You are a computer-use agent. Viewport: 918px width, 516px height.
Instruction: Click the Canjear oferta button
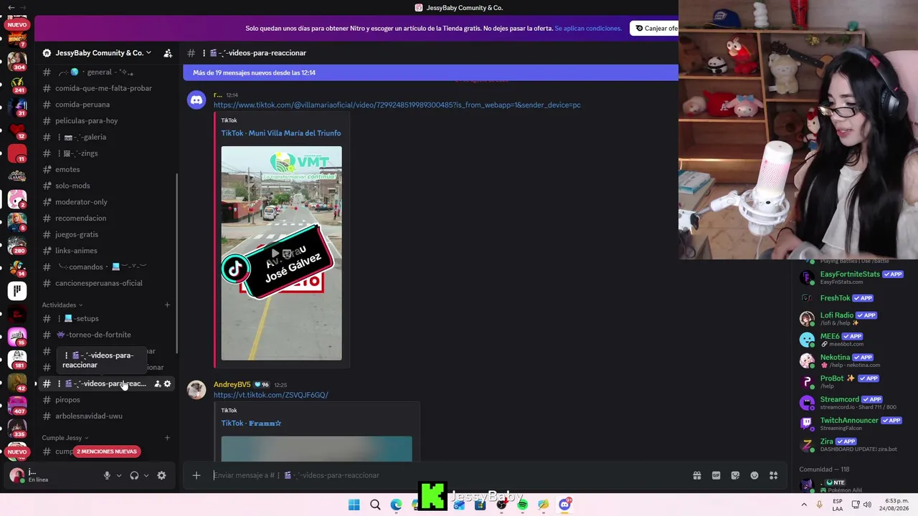point(654,29)
